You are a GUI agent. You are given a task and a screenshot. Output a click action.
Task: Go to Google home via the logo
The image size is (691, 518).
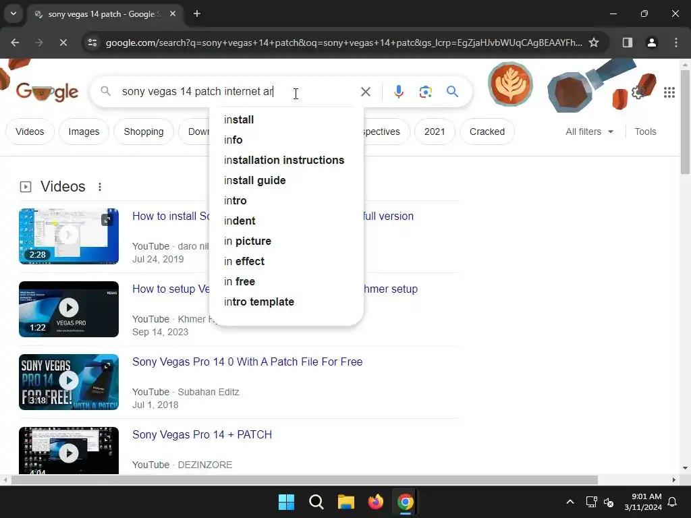[x=47, y=92]
